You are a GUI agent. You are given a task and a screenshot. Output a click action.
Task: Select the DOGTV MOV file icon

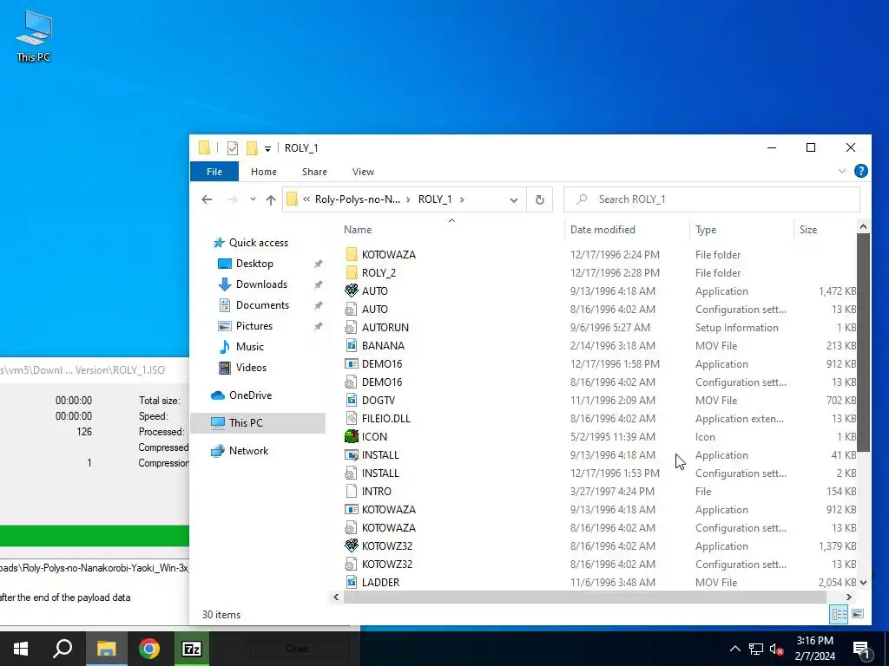pos(352,400)
